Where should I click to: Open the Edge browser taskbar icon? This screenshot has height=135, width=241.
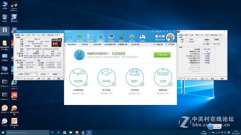(58, 133)
